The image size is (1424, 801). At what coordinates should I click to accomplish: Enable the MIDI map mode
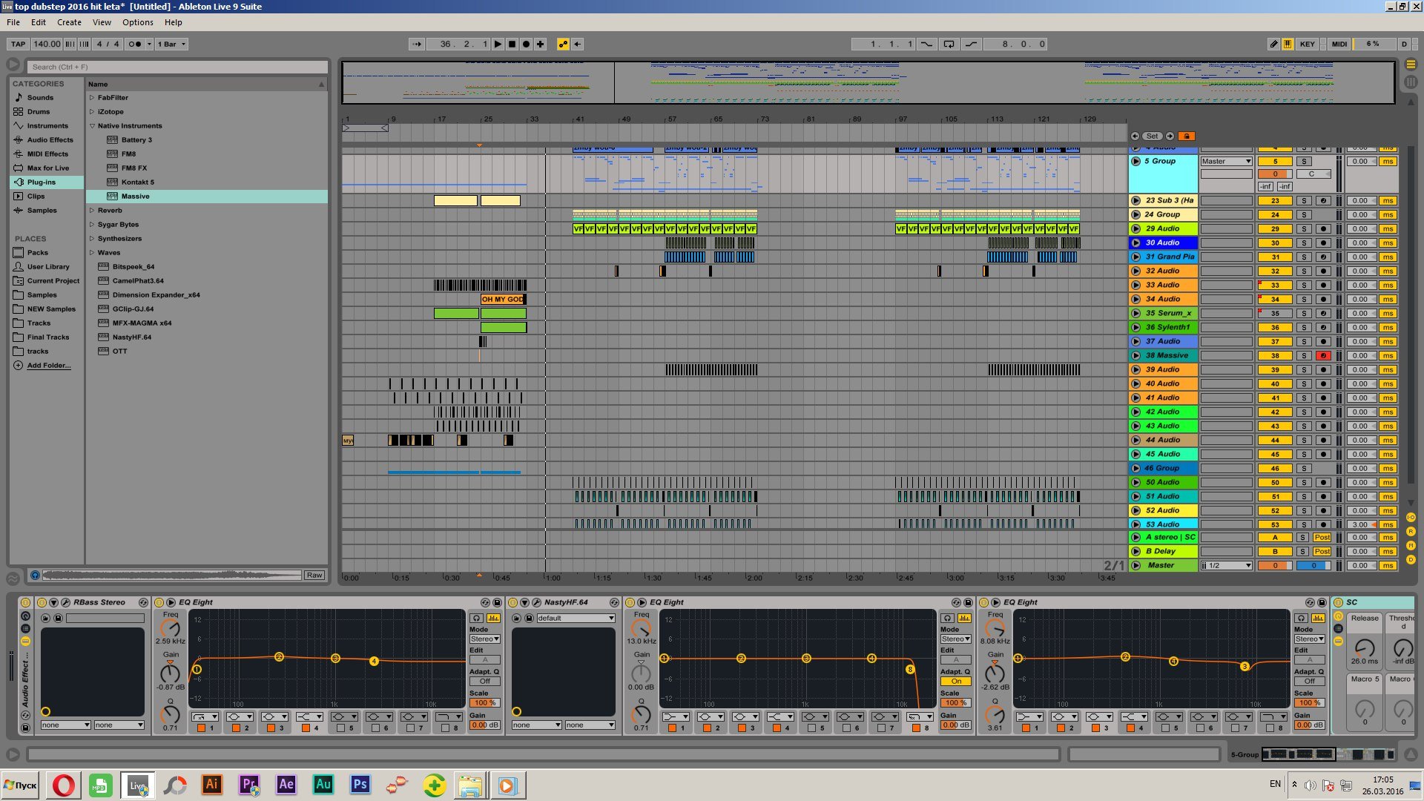1339,44
